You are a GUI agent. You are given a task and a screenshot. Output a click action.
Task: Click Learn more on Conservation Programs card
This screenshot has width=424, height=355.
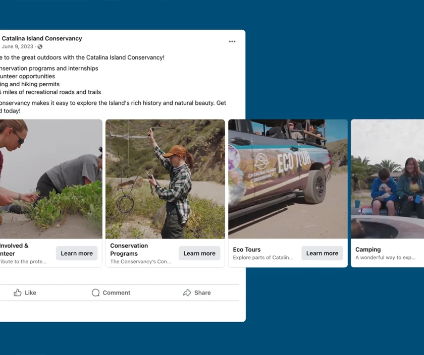(x=199, y=253)
